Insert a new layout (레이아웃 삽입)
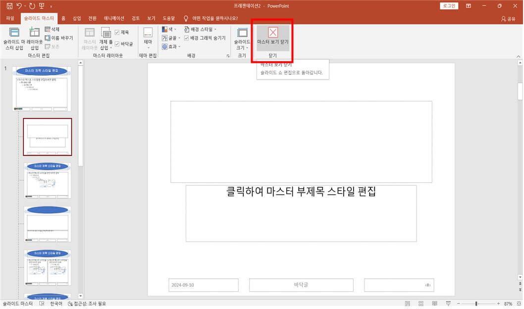Image resolution: width=524 pixels, height=309 pixels. [34, 39]
